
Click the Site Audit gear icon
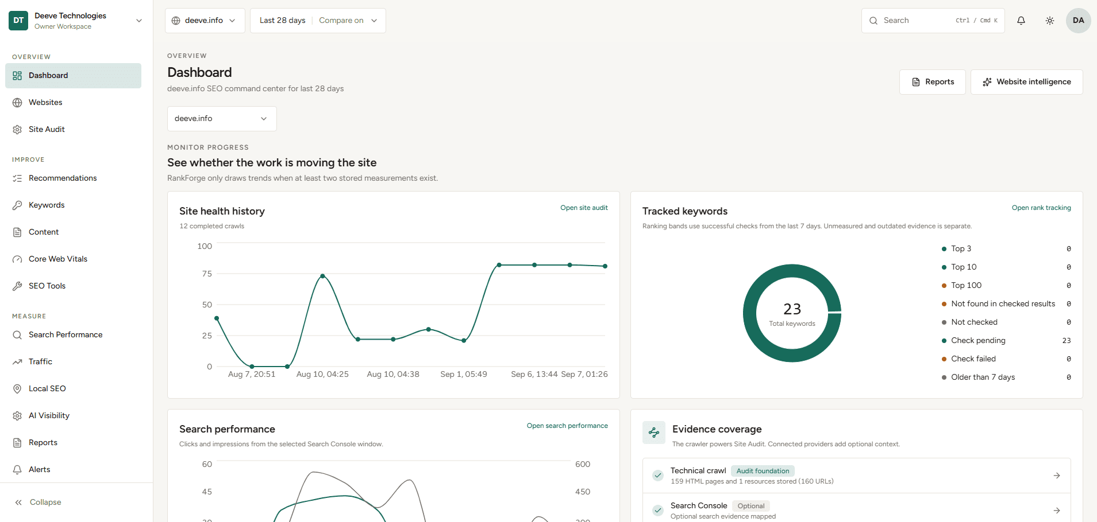click(17, 130)
